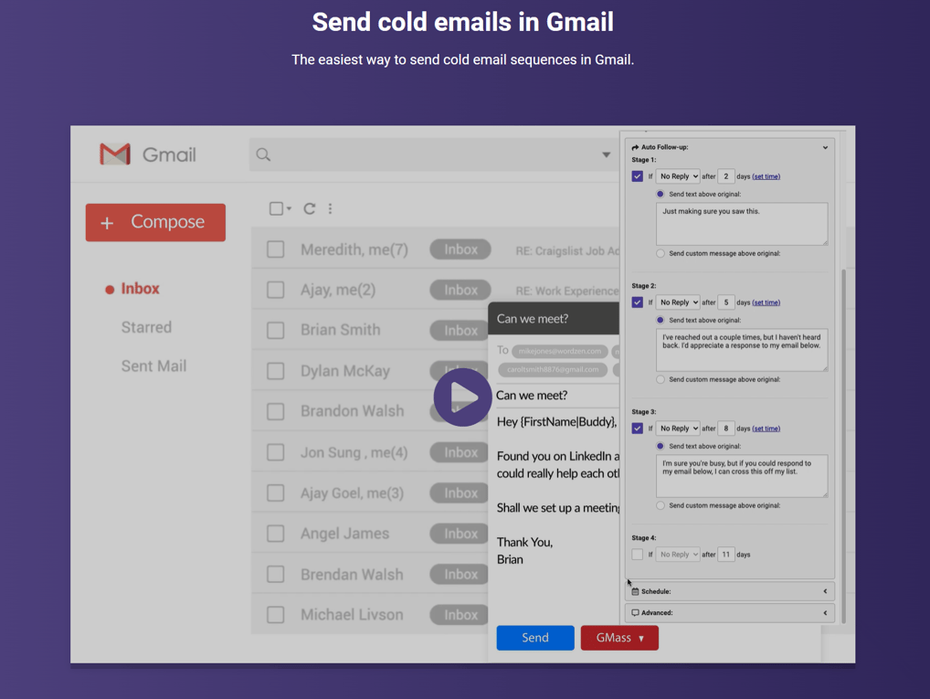Tick the Michael Livson email checkbox

click(x=275, y=614)
